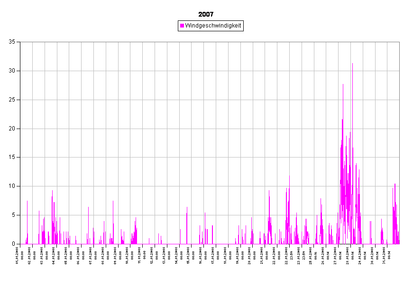
Task: Click the first spike at the chart's left edge
Action: pos(27,202)
